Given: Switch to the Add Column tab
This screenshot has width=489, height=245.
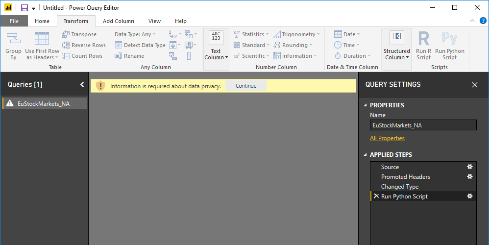Looking at the screenshot, I should point(119,21).
